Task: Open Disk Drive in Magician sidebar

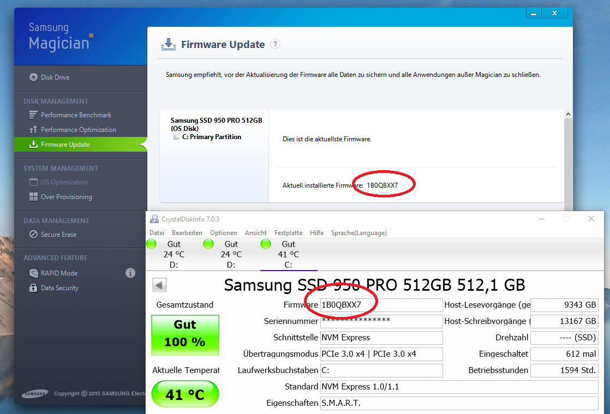Action: (x=50, y=77)
